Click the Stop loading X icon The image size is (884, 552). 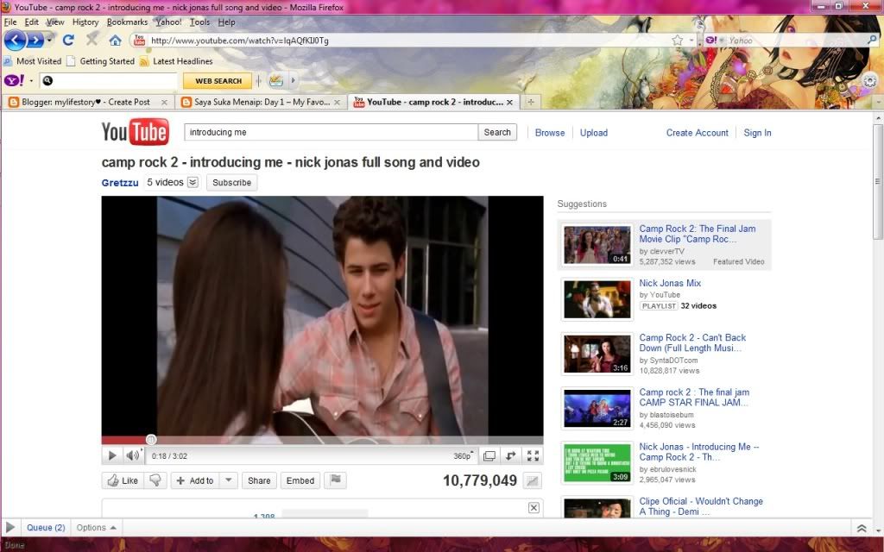92,40
